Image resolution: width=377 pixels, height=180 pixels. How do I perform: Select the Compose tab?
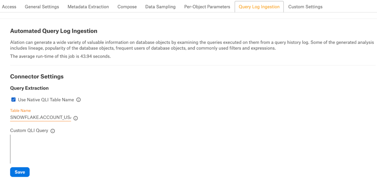pos(127,7)
